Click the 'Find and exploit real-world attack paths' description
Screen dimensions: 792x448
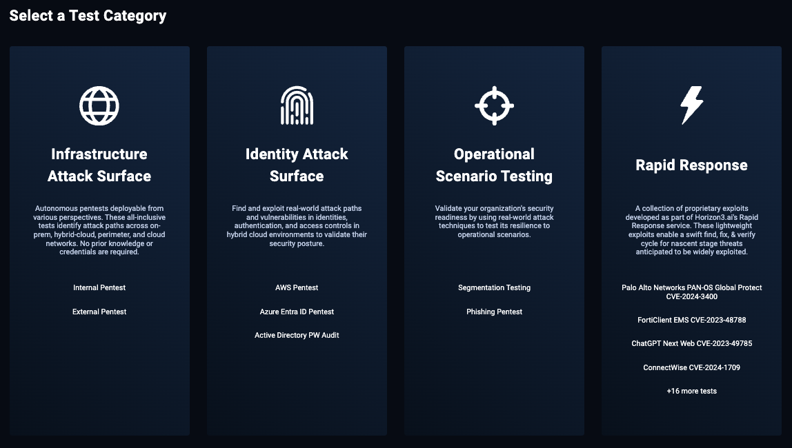297,225
